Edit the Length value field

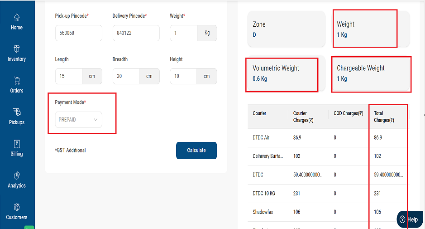[x=69, y=76]
